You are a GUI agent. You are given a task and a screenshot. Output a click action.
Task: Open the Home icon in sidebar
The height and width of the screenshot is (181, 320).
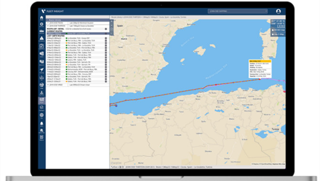point(42,18)
